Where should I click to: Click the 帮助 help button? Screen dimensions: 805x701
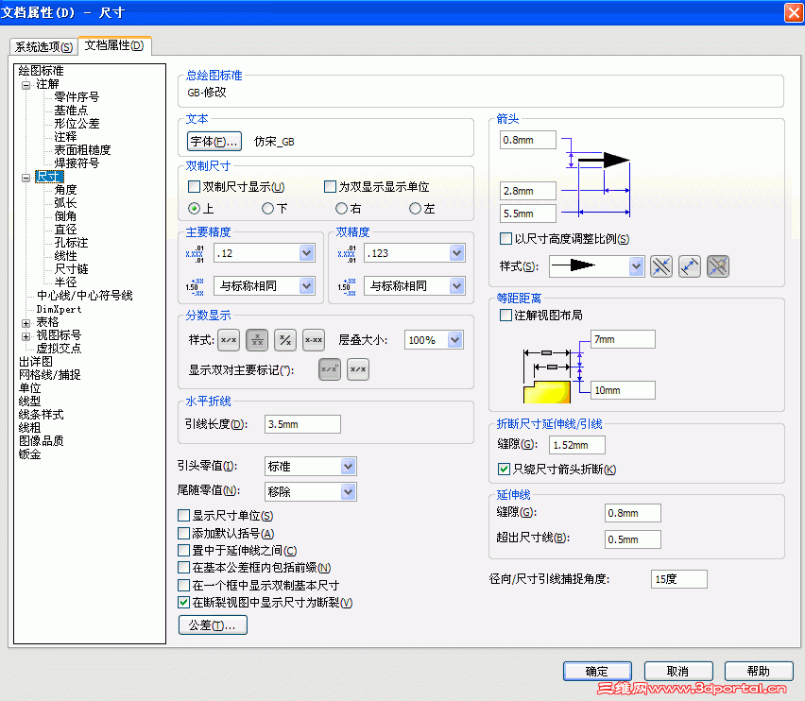pos(759,671)
